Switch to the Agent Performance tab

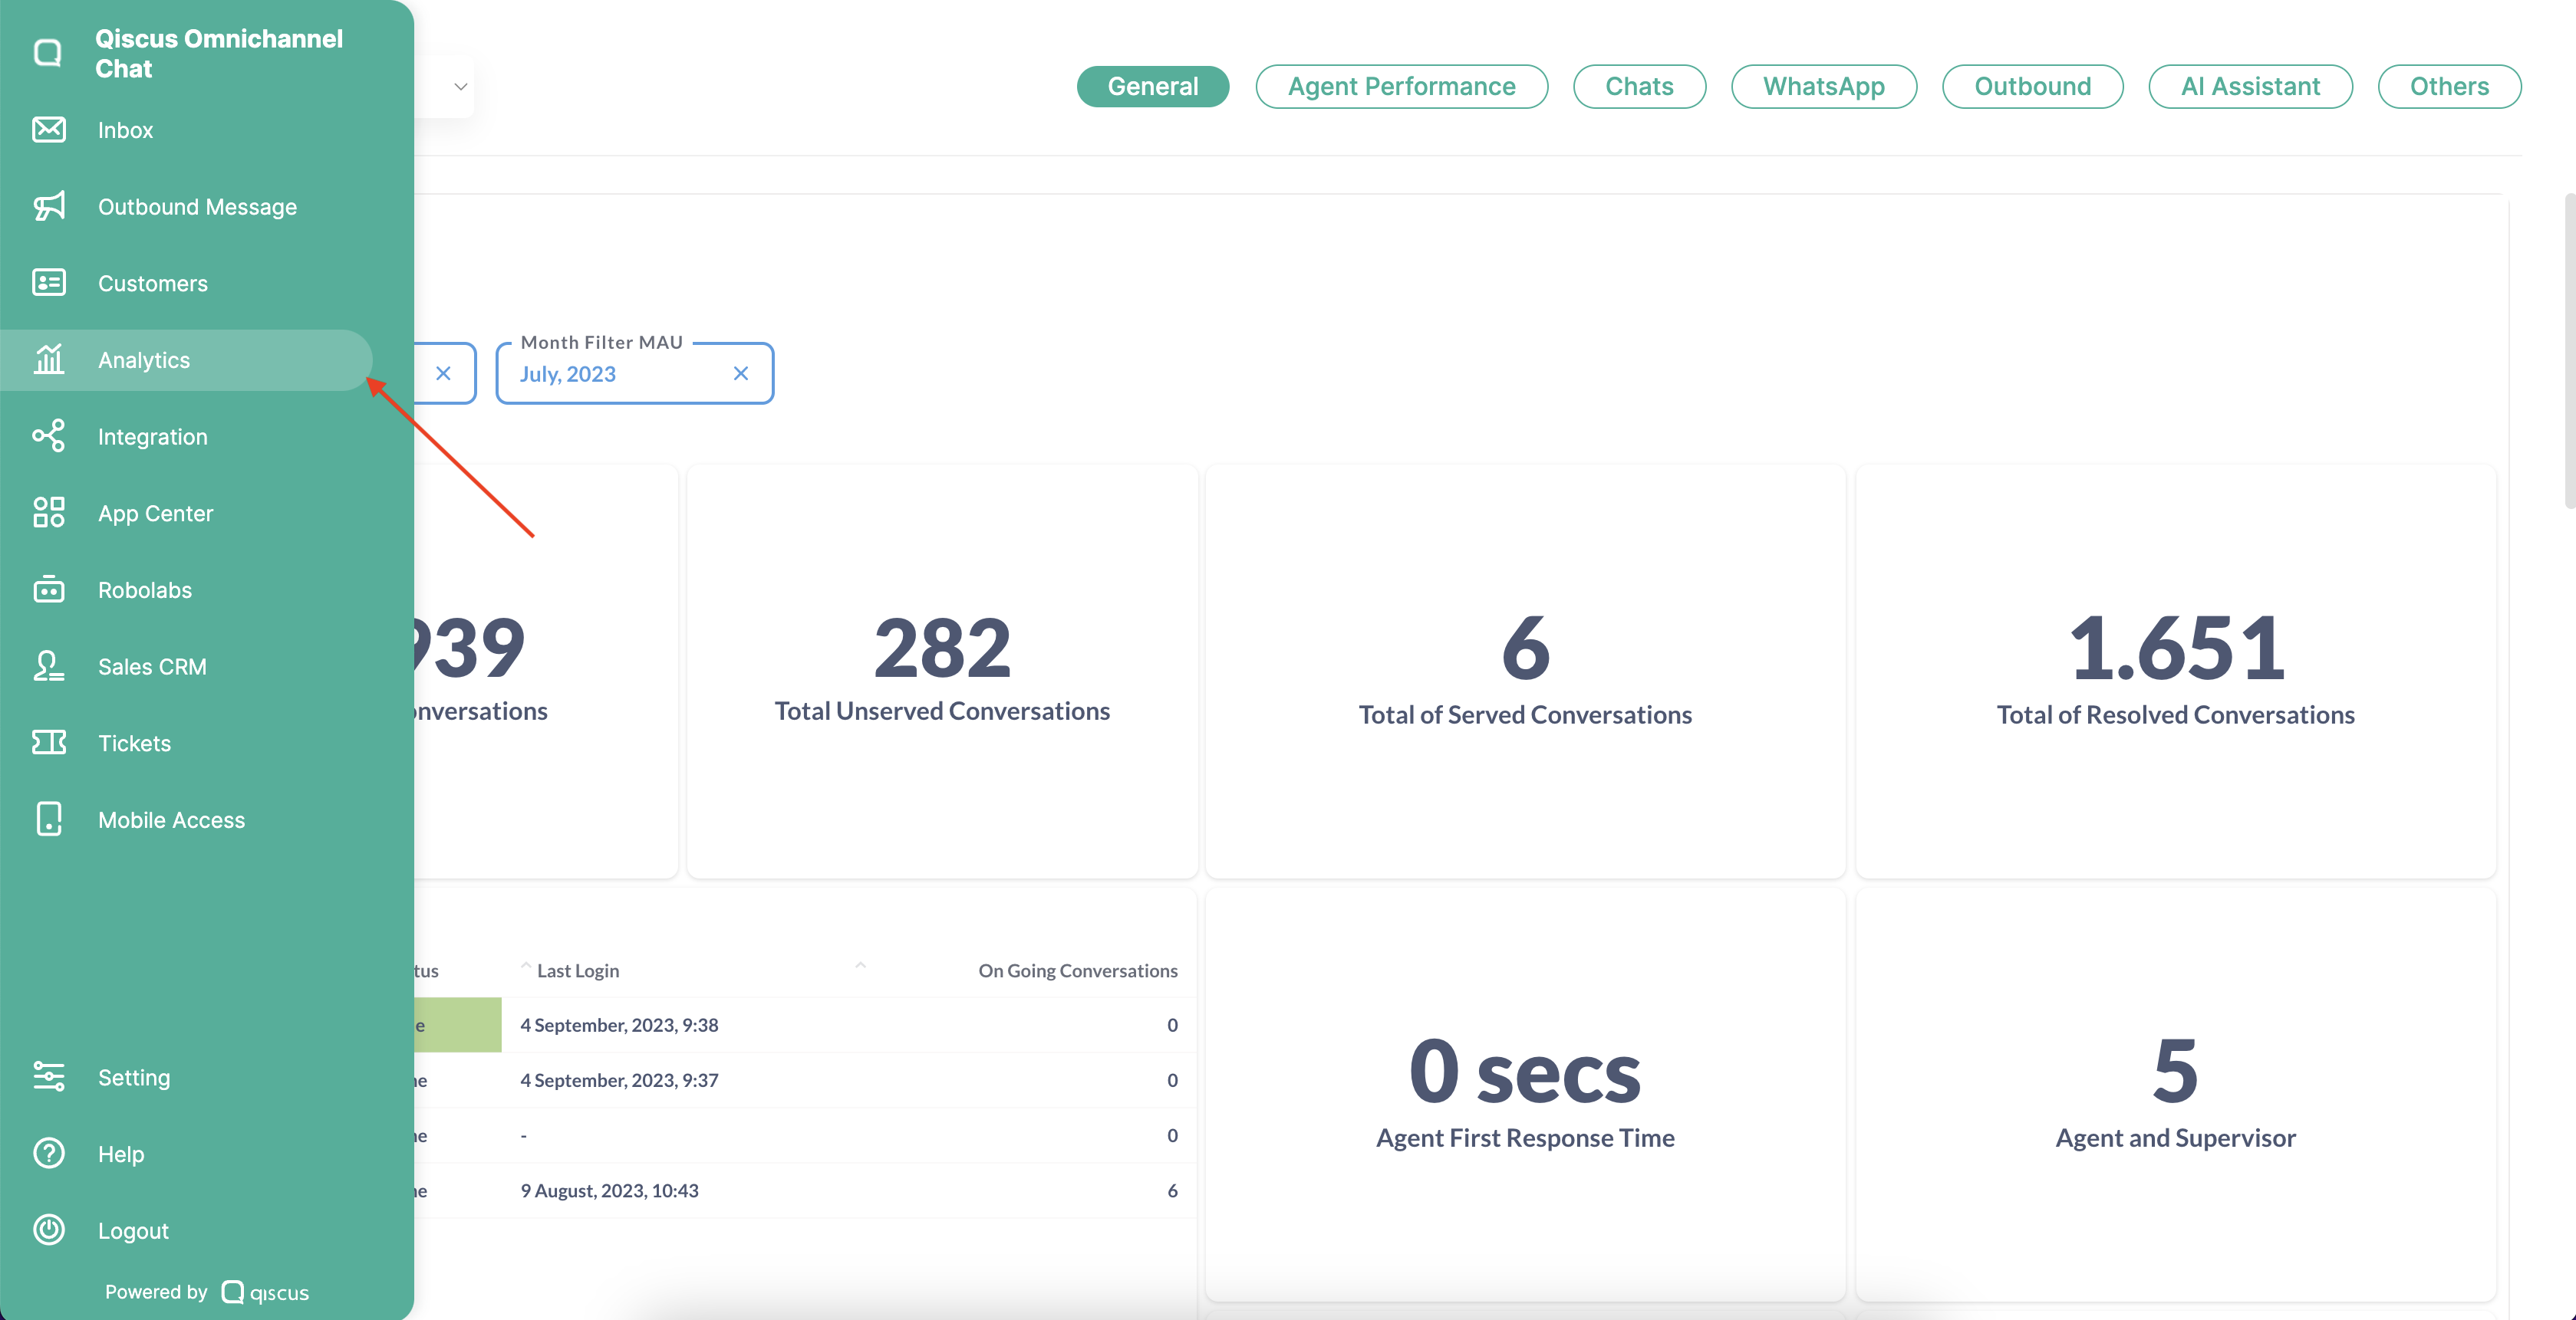point(1401,86)
